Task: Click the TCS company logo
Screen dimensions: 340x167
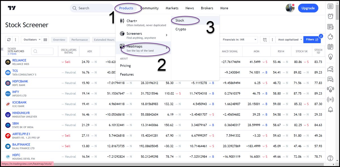Action: [8, 72]
